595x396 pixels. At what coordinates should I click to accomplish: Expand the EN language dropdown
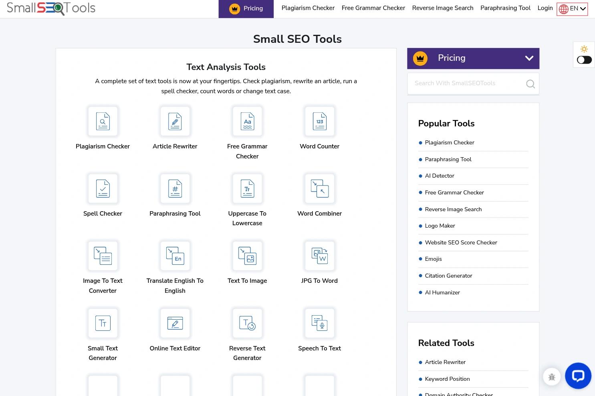(572, 9)
